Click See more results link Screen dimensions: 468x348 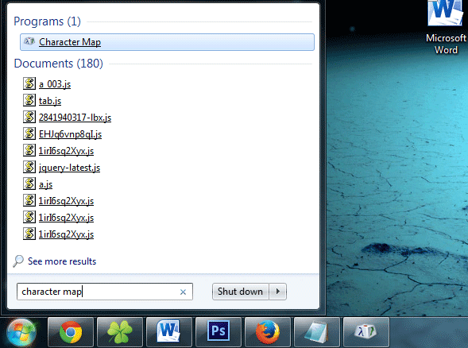click(x=62, y=261)
